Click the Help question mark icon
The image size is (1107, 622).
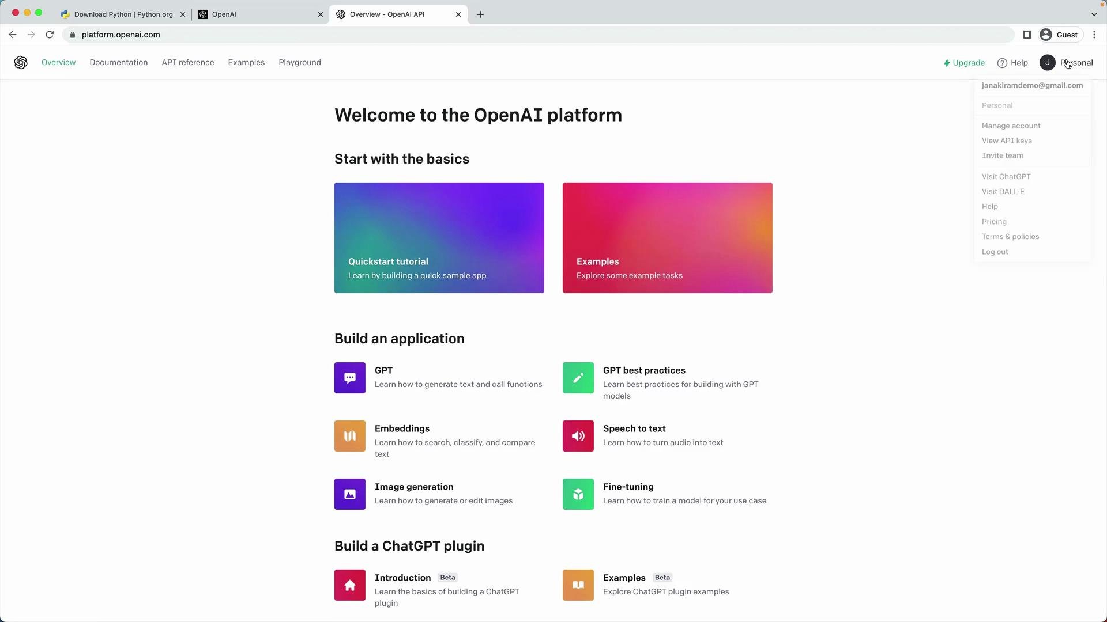pos(1002,63)
